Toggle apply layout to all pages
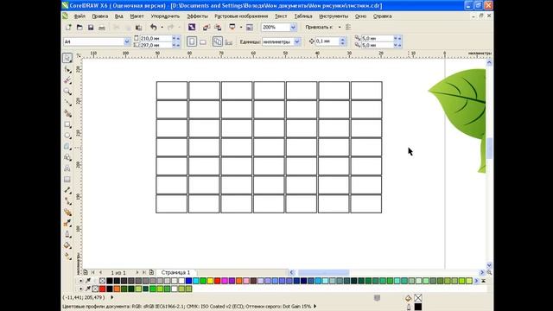This screenshot has height=311, width=553. tap(217, 41)
